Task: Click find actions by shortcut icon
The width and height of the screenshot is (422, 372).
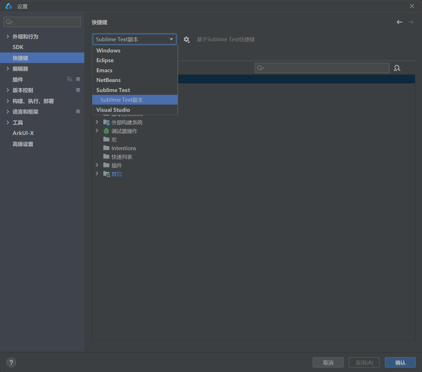Action: point(397,68)
